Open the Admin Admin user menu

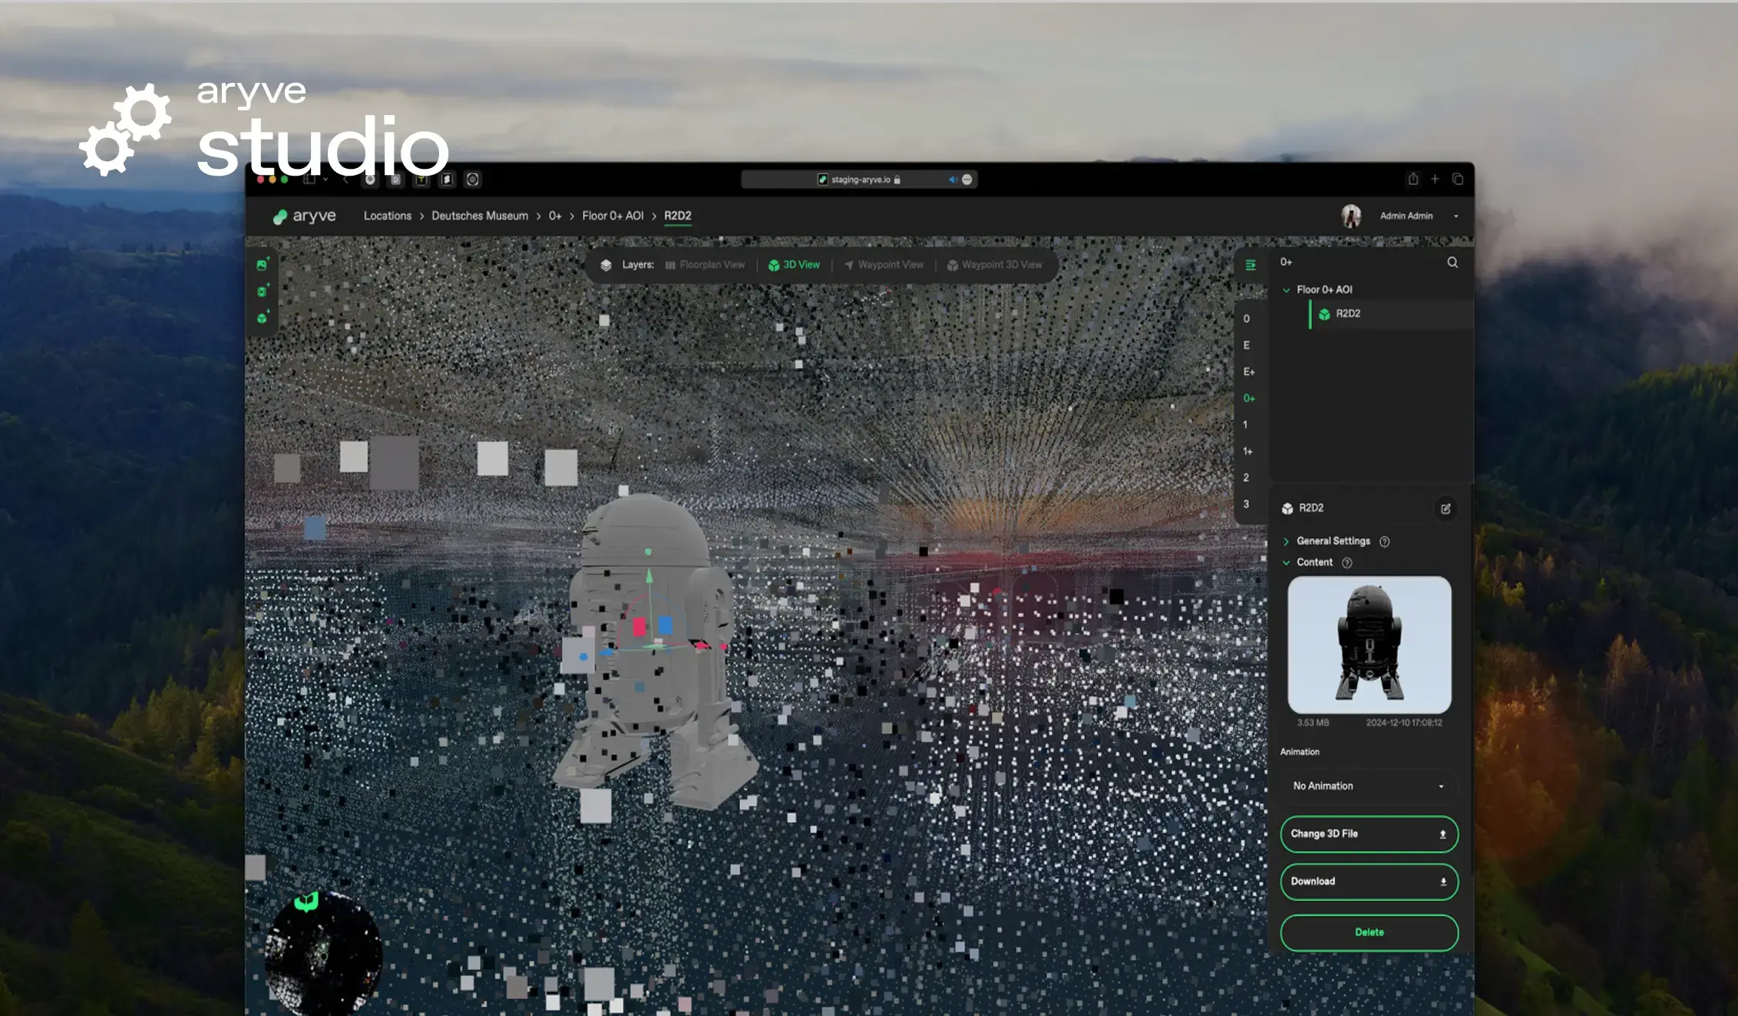[x=1405, y=216]
